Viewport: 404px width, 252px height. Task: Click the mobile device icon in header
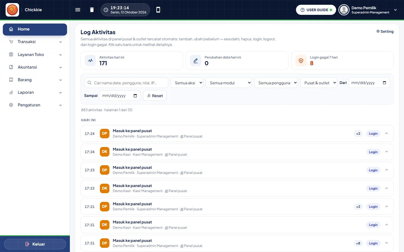158,10
